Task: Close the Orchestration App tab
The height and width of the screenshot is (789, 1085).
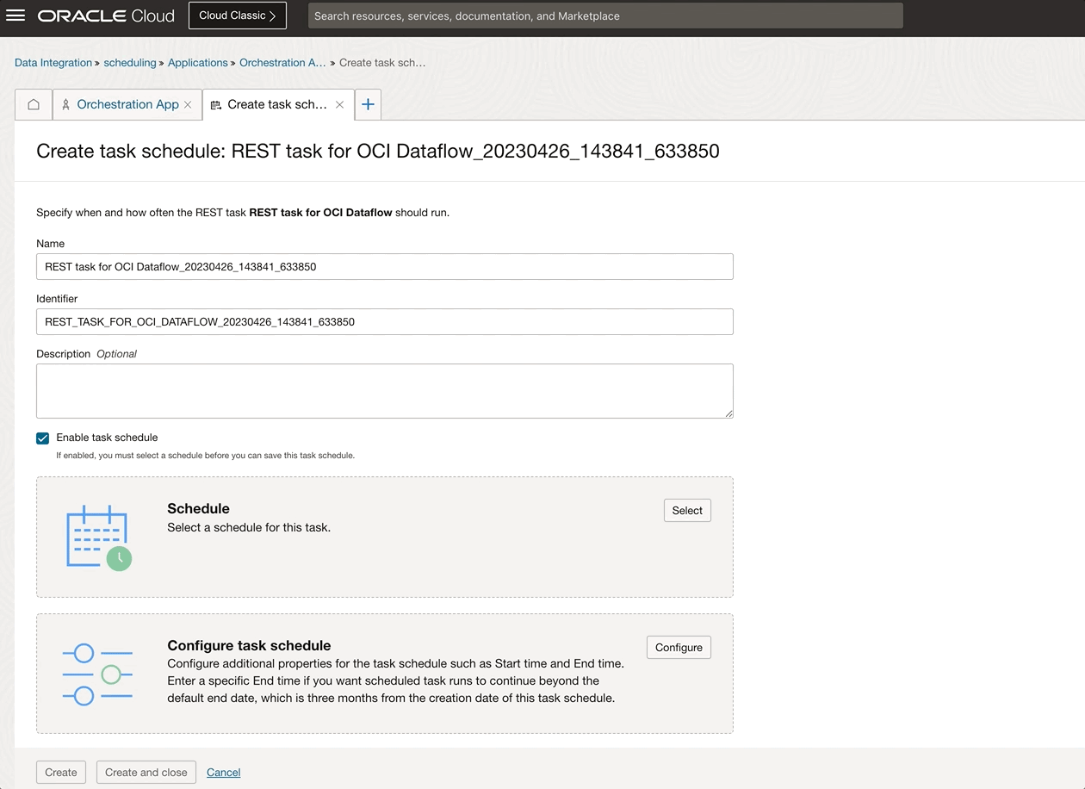Action: tap(188, 104)
